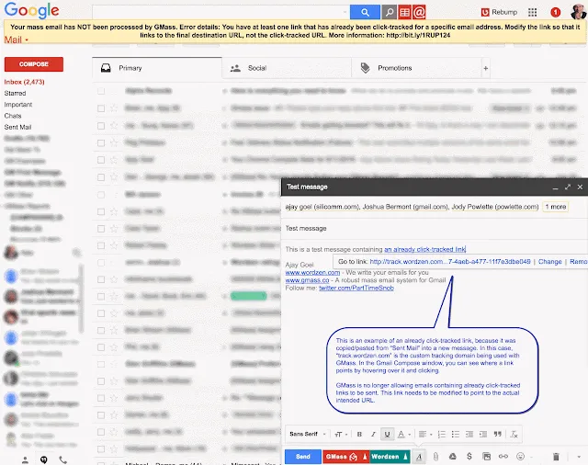Open twitter.com/PartTimeSnob link
Viewport: 588px width, 465px height.
click(x=356, y=288)
